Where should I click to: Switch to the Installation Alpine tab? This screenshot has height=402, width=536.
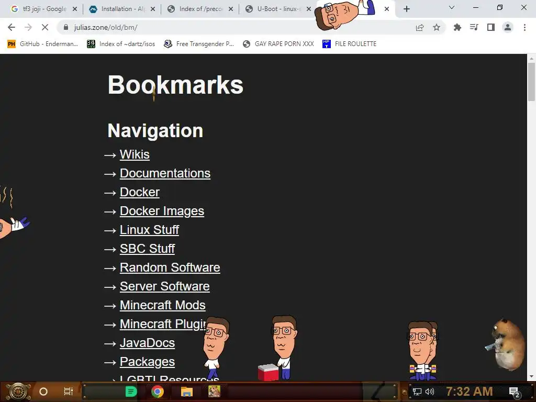click(117, 9)
